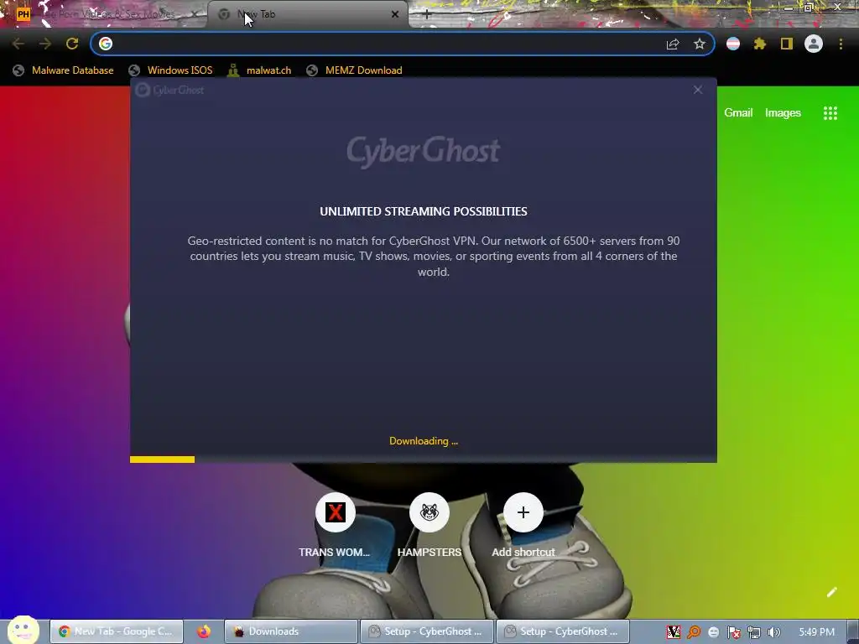Launch Firefox from the taskbar
This screenshot has height=644, width=859.
(204, 631)
